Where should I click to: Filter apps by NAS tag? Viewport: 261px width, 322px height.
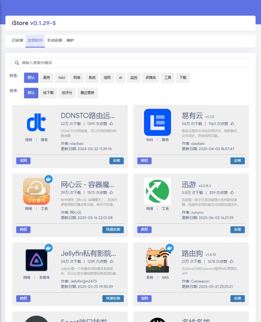pos(62,78)
